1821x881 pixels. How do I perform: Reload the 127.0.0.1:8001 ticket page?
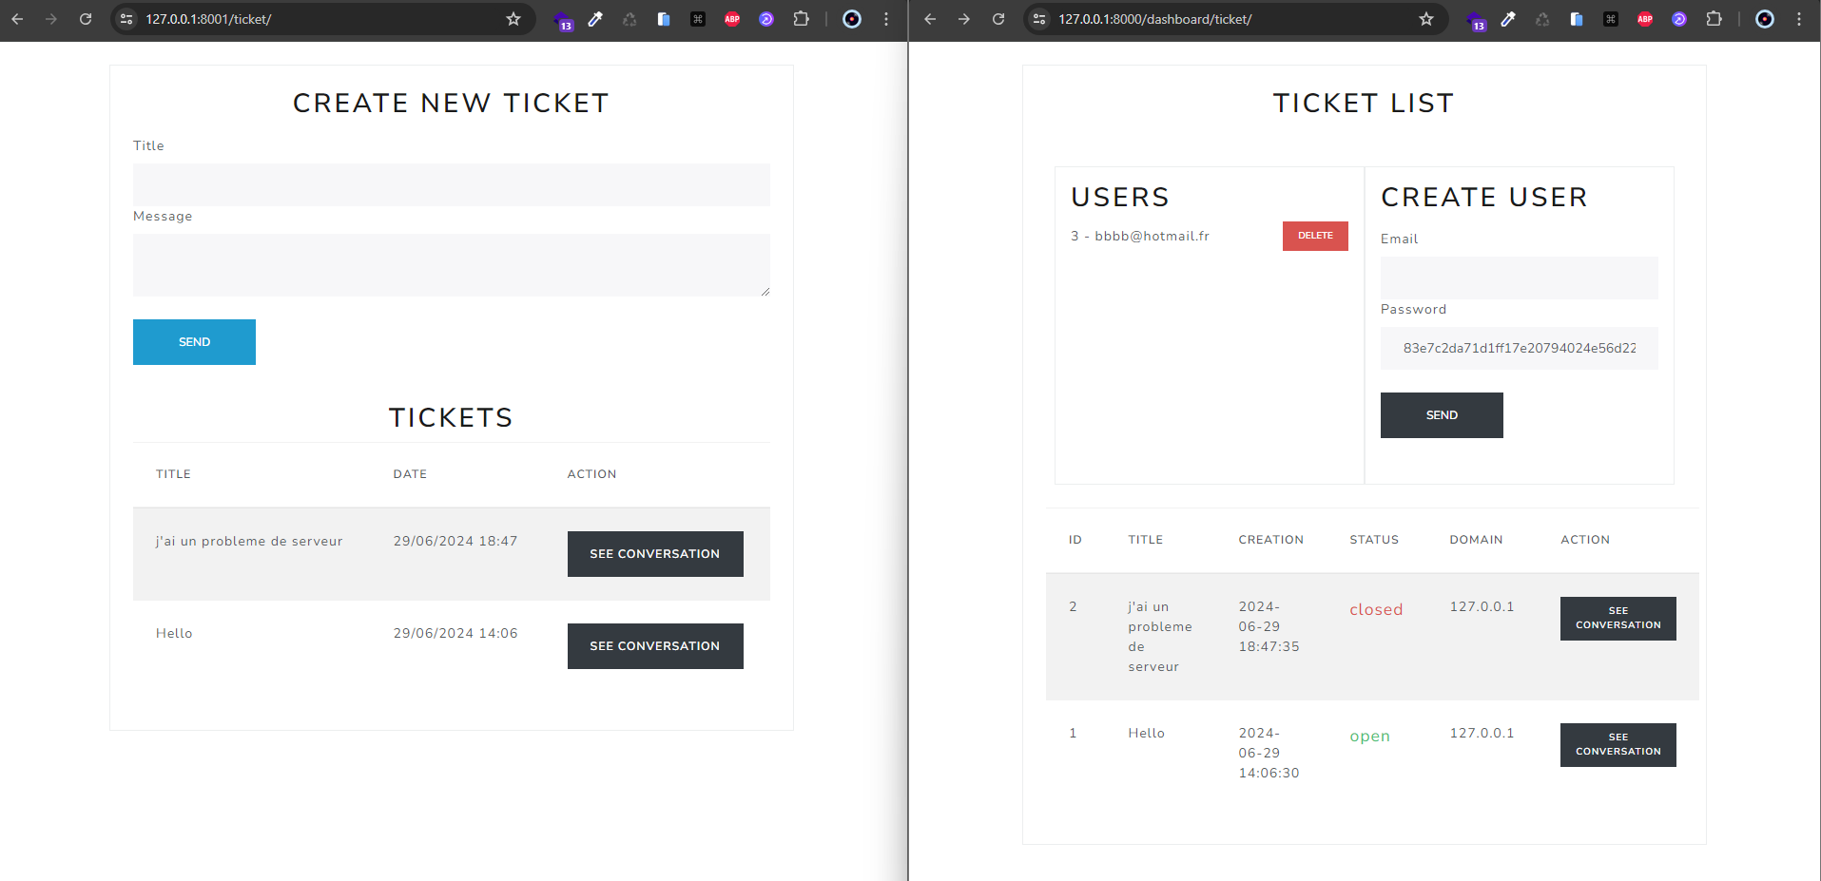pyautogui.click(x=86, y=19)
